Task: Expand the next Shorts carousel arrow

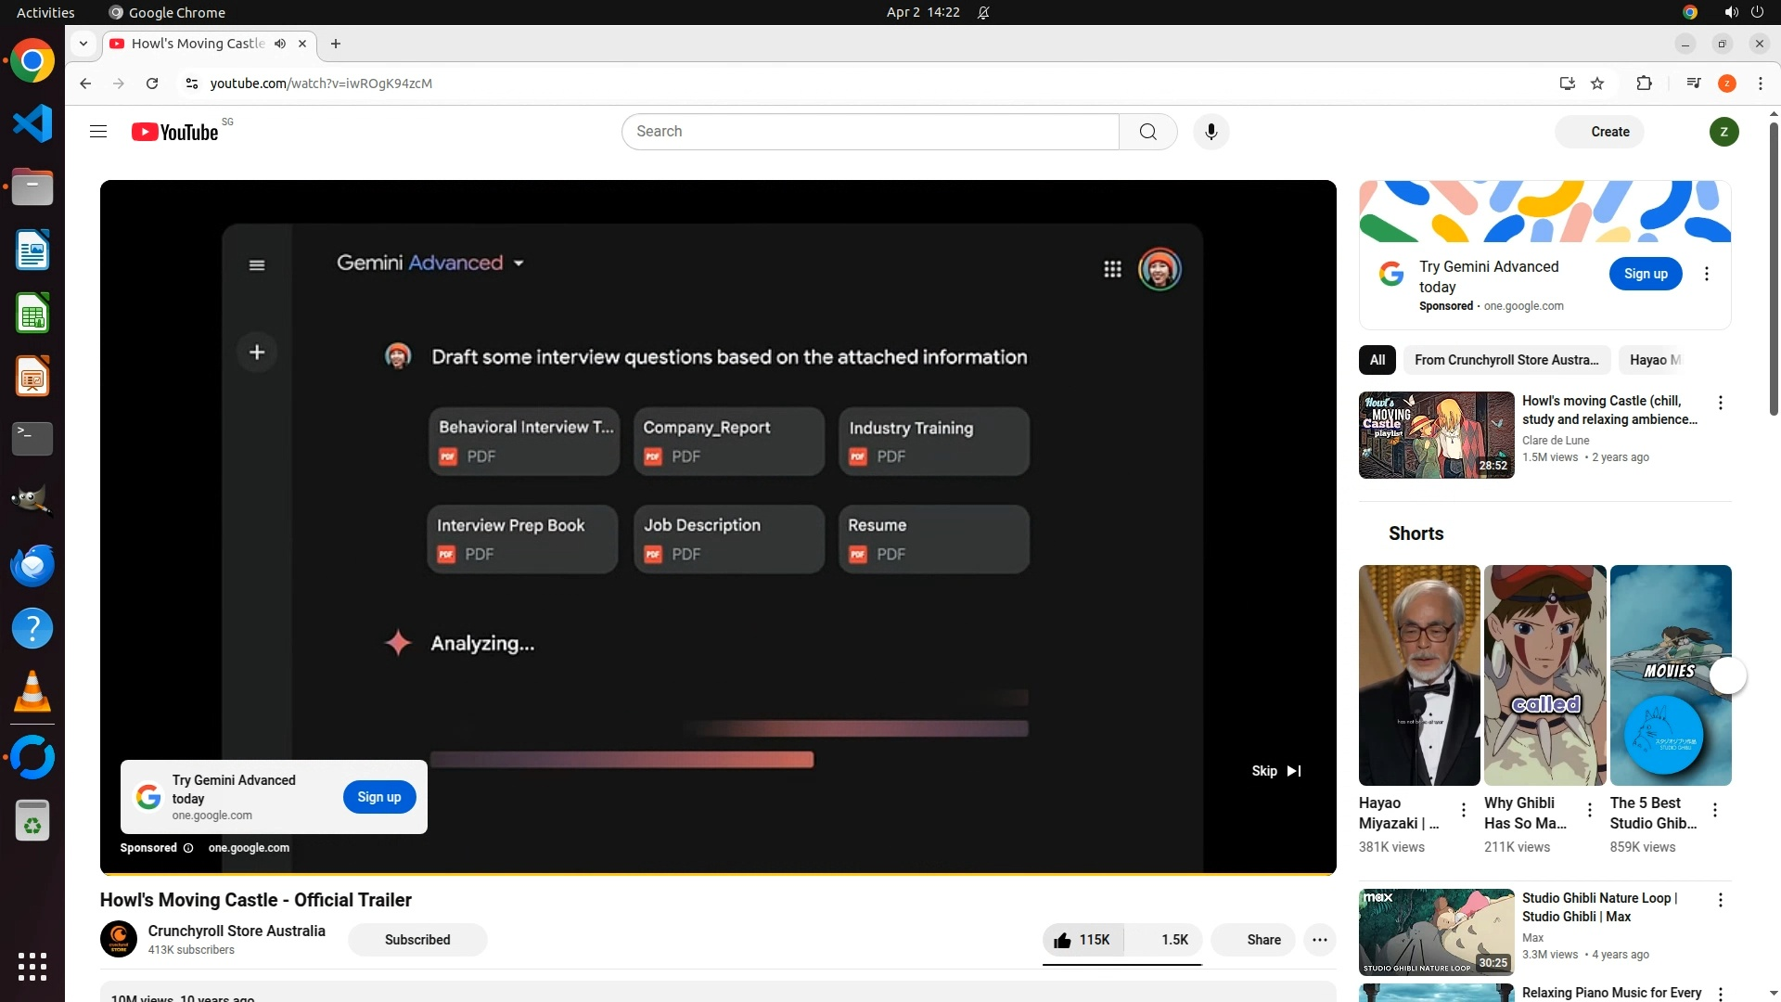Action: click(1727, 675)
